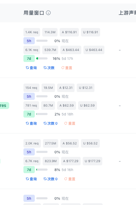Select the 5h badge above 6.1K req

(29, 41)
